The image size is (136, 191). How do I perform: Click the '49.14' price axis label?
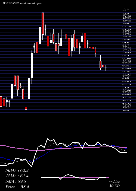click(x=127, y=97)
